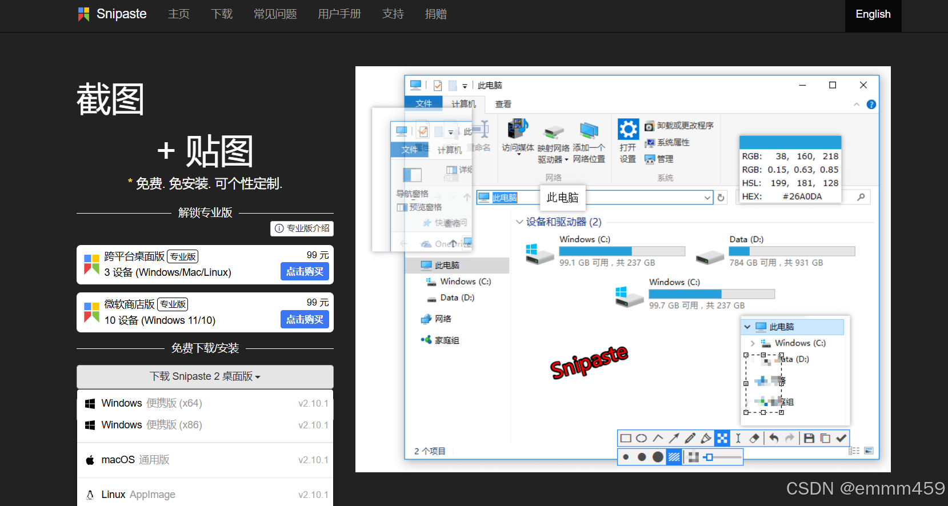Switch to the 查看 ribbon tab
This screenshot has height=506, width=948.
tap(503, 104)
